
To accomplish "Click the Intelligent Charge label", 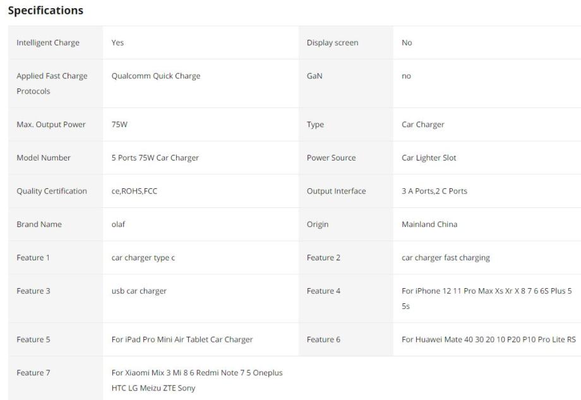I will coord(48,43).
